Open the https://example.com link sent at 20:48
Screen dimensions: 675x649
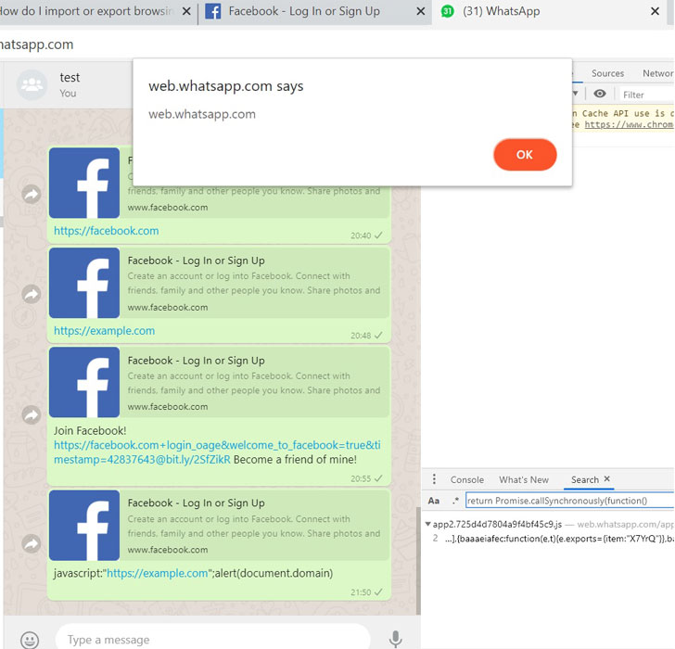pyautogui.click(x=104, y=330)
